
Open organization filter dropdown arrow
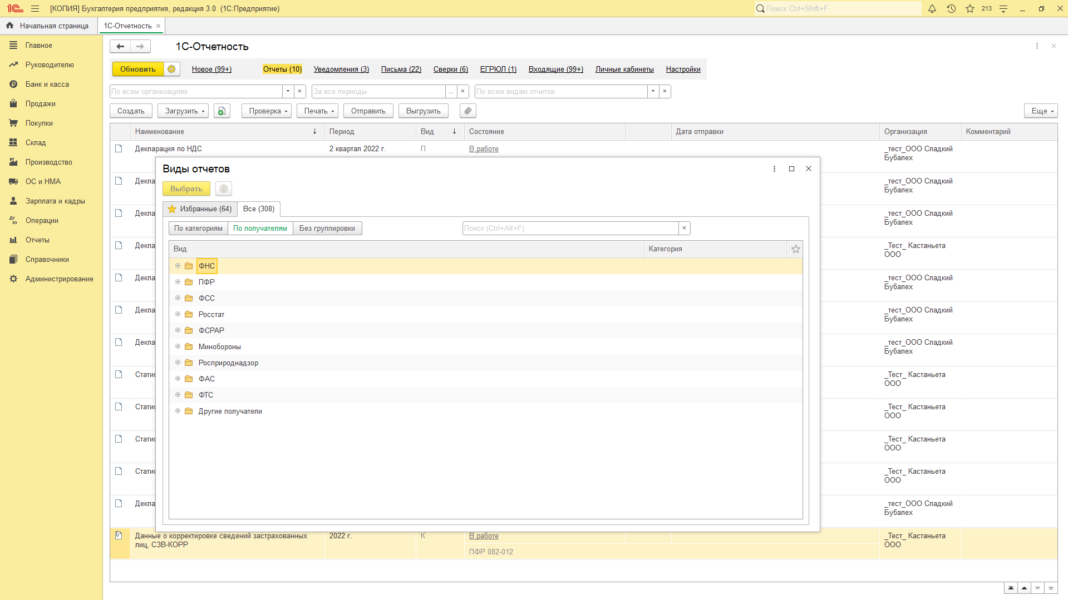[288, 91]
